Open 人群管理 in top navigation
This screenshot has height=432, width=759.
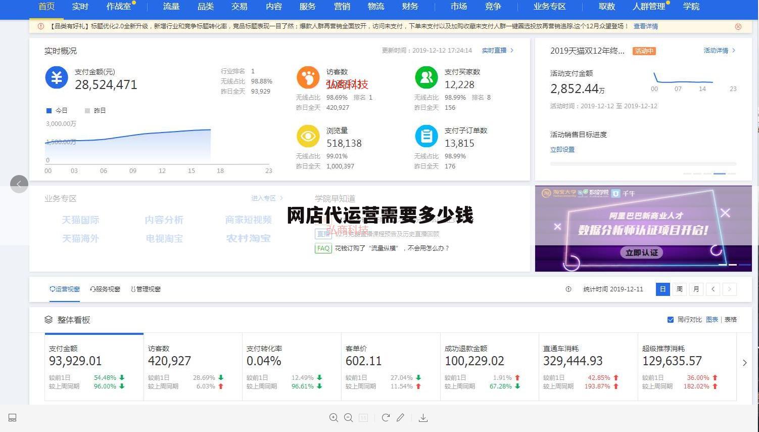point(649,7)
